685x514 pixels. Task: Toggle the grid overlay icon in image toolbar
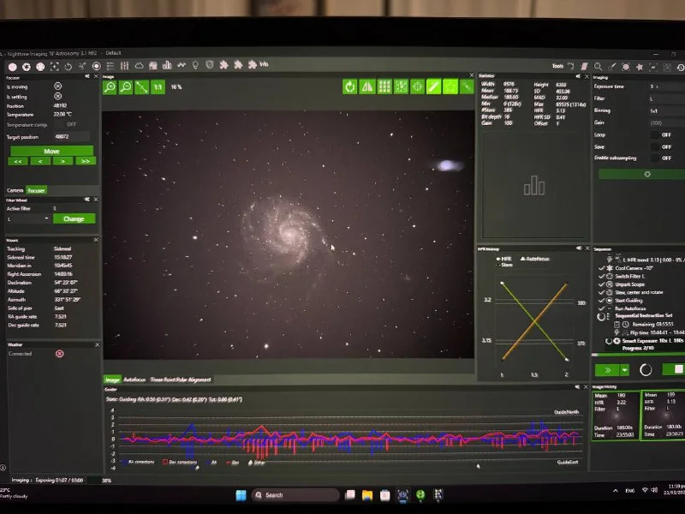(x=384, y=87)
